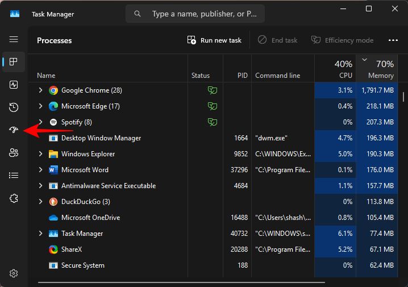408x287 pixels.
Task: Open the three-dot more options menu
Action: pos(393,40)
